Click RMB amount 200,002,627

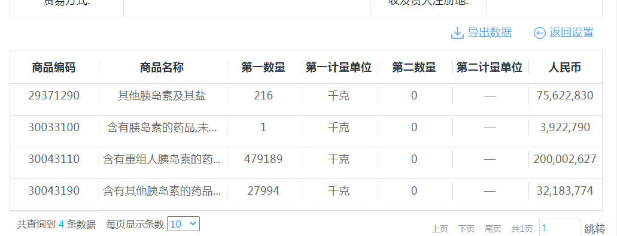(565, 159)
